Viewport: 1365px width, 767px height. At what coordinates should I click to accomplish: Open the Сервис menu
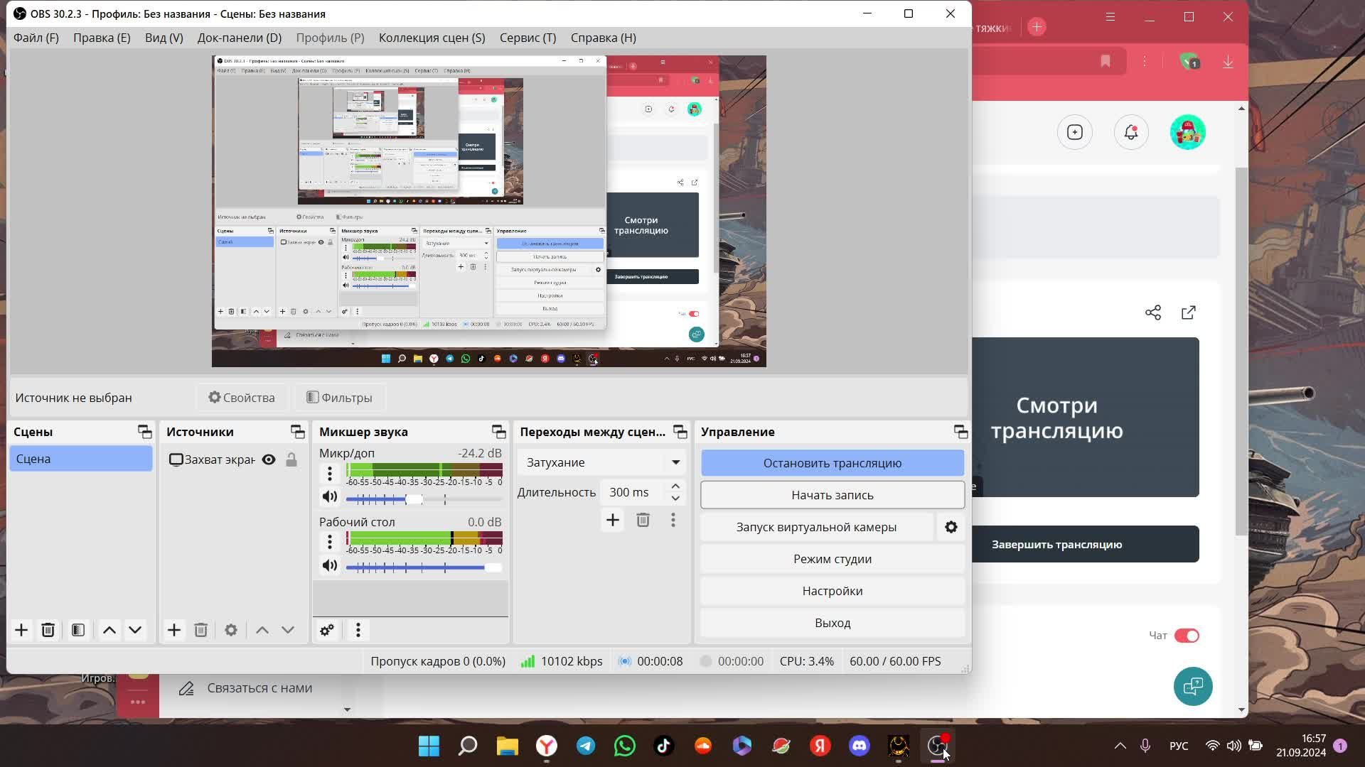pos(528,38)
